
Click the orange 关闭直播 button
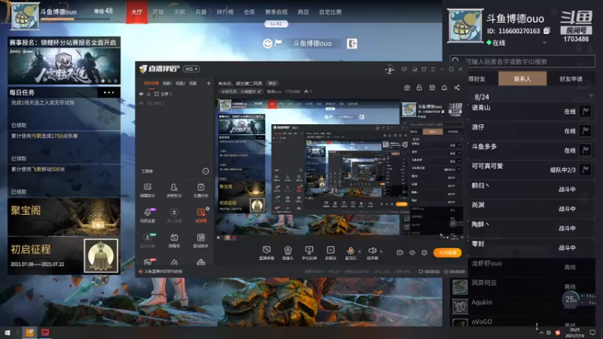pos(447,252)
